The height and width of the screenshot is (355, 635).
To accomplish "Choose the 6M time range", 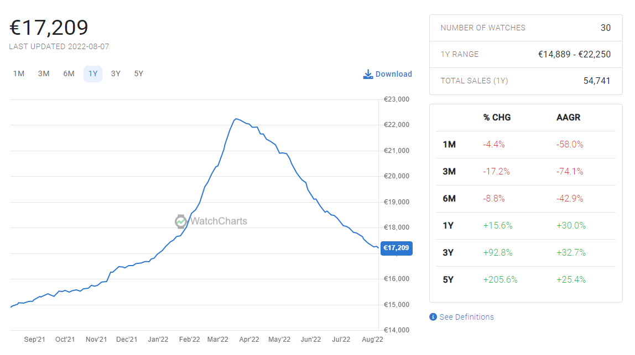I will [69, 74].
